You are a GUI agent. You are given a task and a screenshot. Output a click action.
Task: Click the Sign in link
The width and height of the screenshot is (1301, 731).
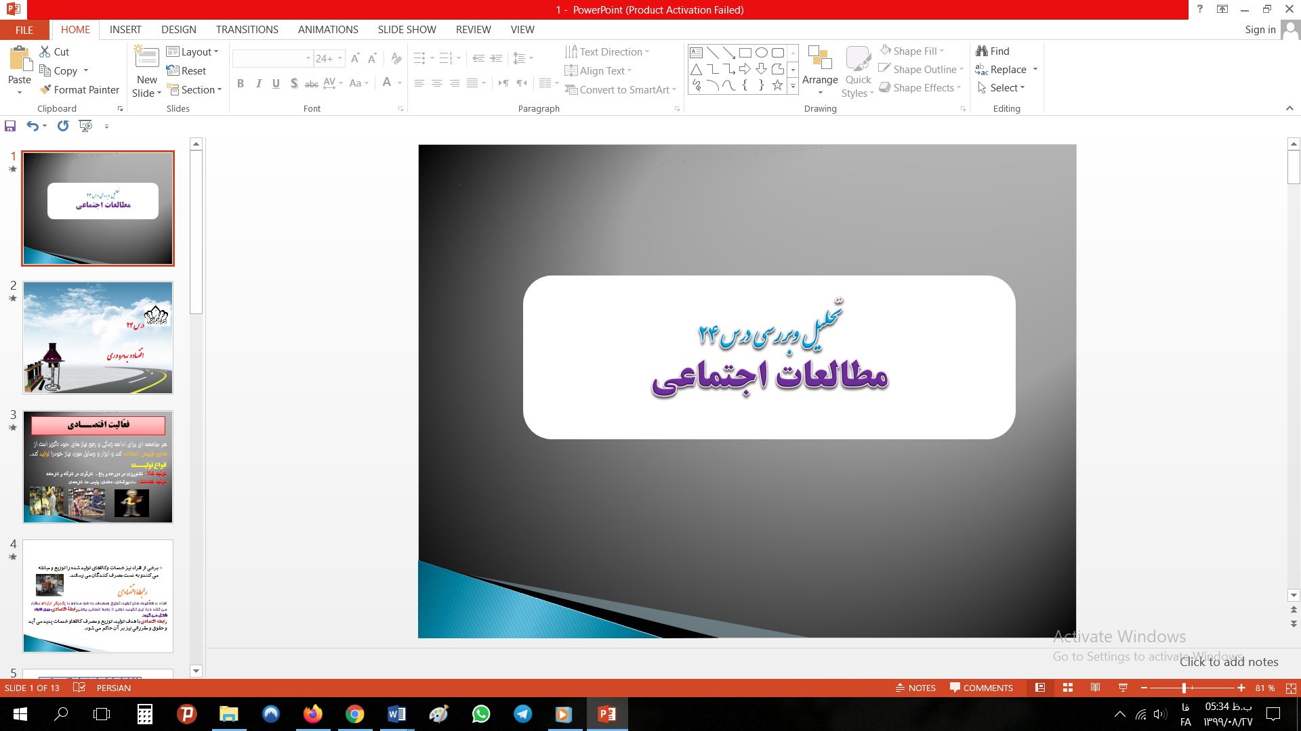pos(1260,29)
